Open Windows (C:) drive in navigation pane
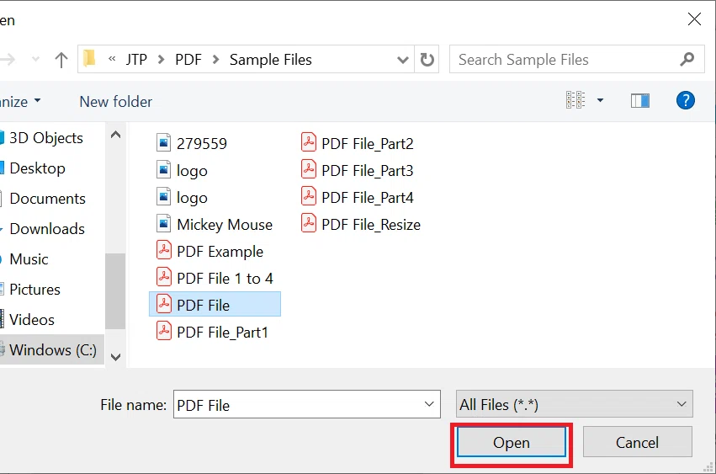The width and height of the screenshot is (716, 474). [52, 349]
